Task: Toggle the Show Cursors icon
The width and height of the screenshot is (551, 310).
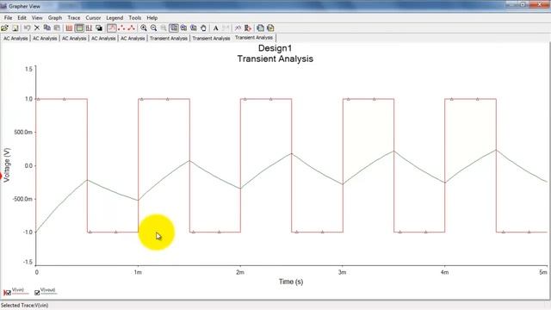Action: coord(89,28)
